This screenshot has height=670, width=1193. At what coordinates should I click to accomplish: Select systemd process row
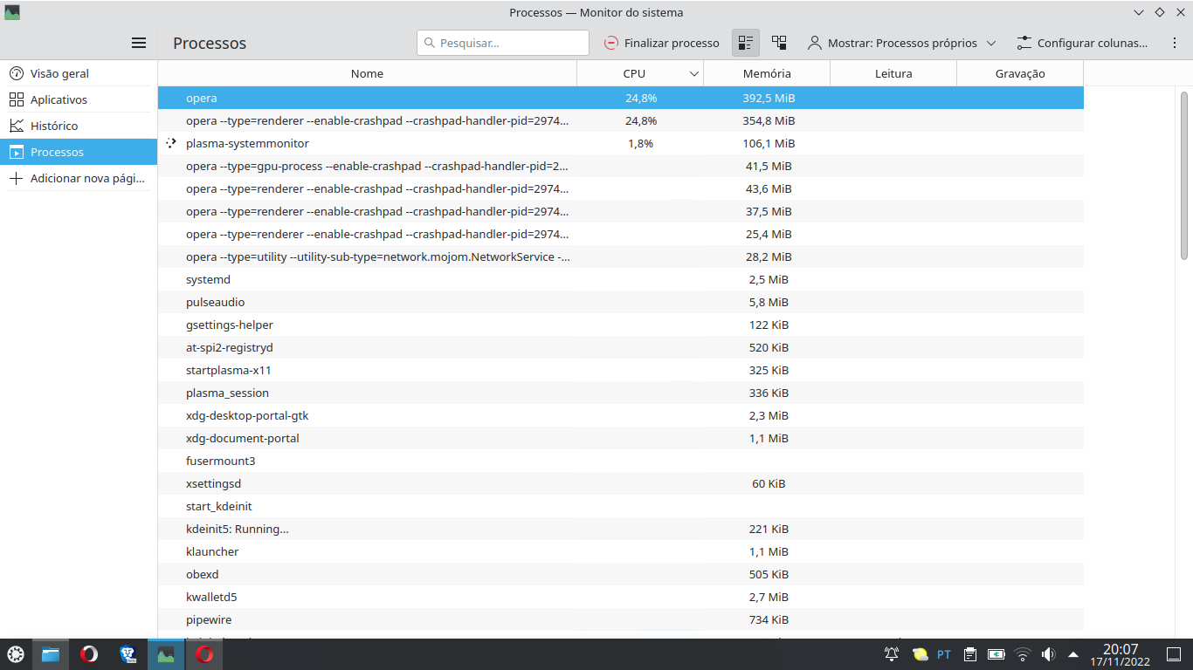click(621, 279)
